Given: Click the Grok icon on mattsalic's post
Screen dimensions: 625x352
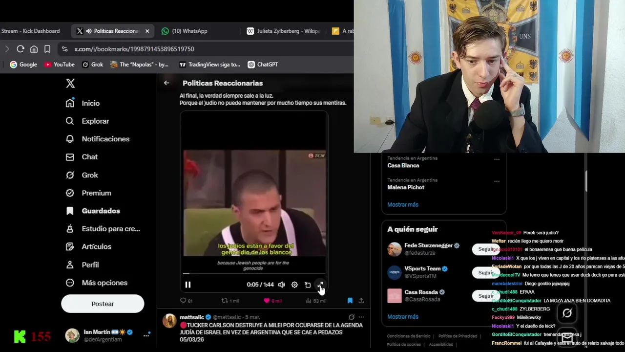Looking at the screenshot, I should pos(352,317).
